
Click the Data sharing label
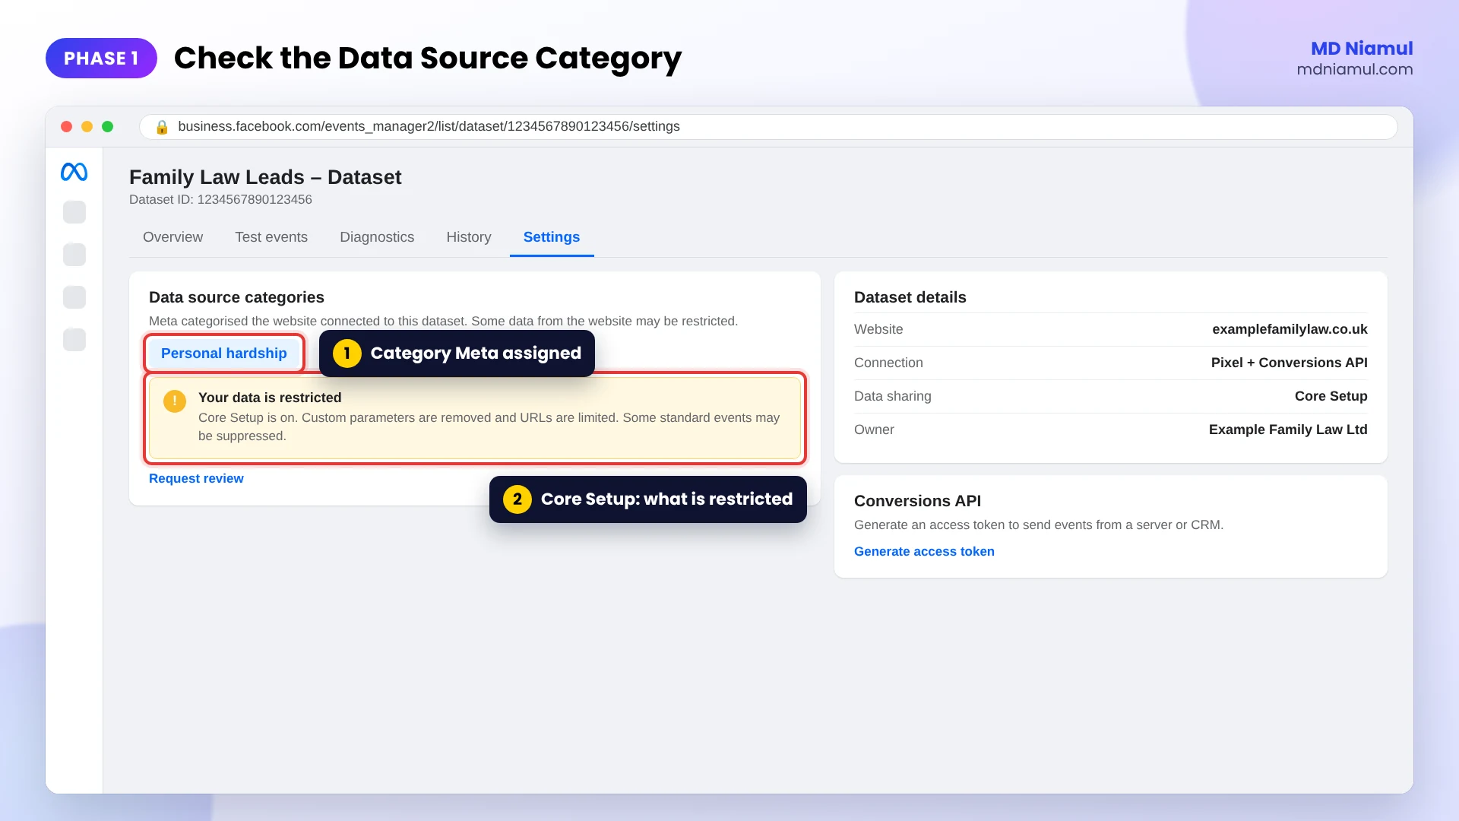pos(892,396)
